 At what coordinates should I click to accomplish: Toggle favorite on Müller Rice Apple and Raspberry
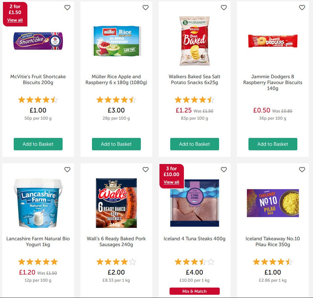tap(145, 7)
